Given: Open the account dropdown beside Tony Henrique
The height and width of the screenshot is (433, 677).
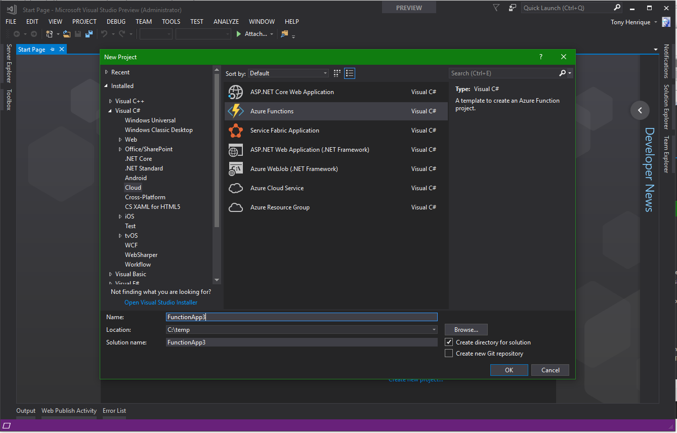Looking at the screenshot, I should coord(656,22).
